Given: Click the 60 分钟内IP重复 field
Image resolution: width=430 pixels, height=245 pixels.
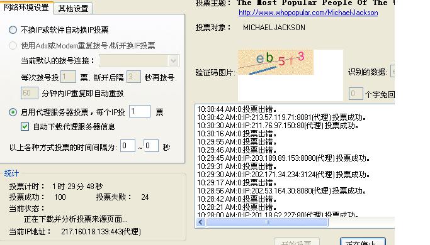Looking at the screenshot, I should click(x=30, y=93).
